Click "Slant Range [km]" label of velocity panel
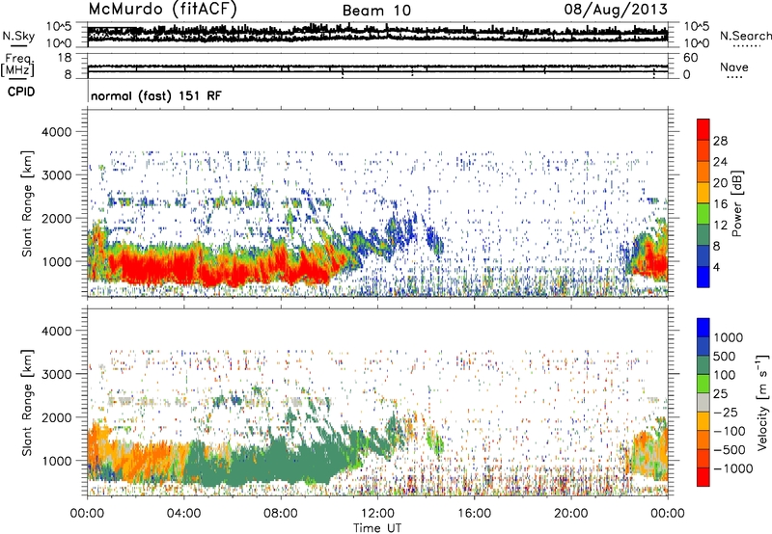 pyautogui.click(x=27, y=403)
